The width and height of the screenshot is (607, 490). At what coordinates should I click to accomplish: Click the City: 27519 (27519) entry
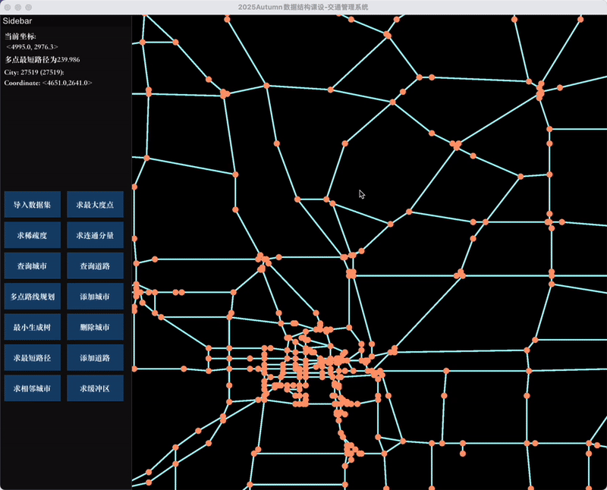(34, 72)
